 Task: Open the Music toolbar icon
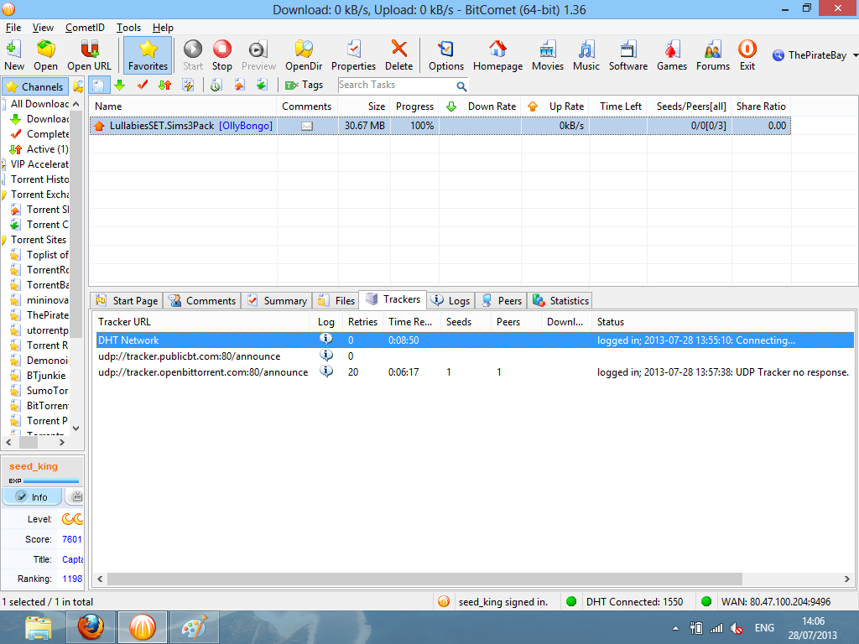(586, 55)
